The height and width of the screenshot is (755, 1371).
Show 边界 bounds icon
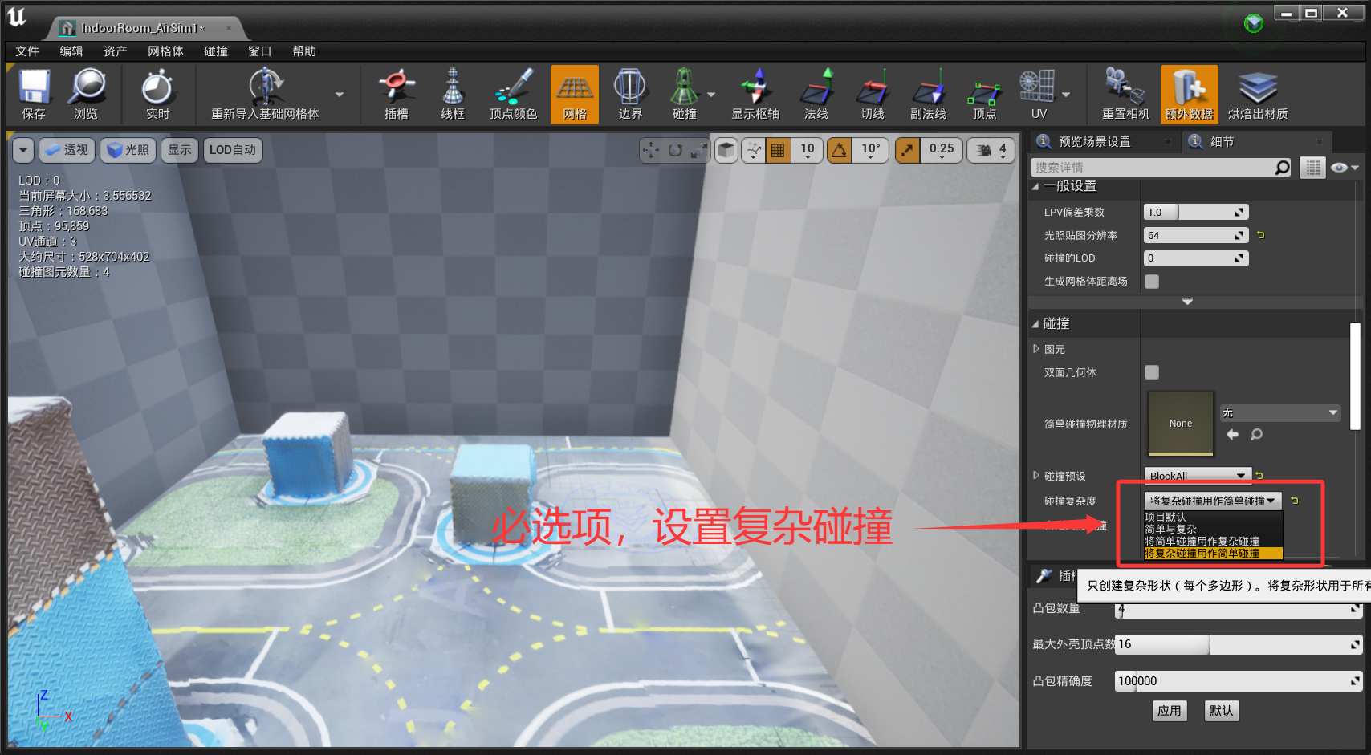(x=630, y=94)
